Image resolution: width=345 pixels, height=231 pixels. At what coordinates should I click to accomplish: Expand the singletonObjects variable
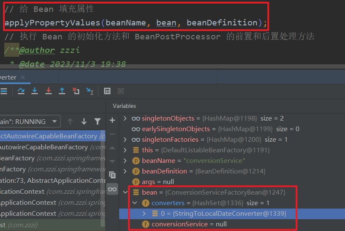125,118
